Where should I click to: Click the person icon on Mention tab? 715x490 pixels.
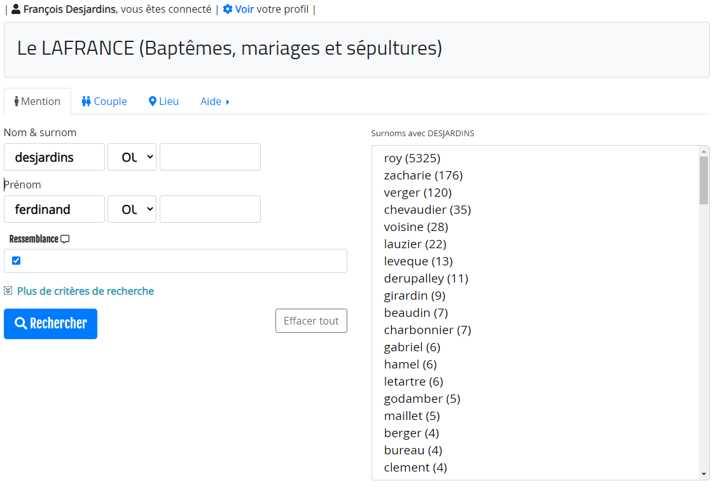[17, 101]
